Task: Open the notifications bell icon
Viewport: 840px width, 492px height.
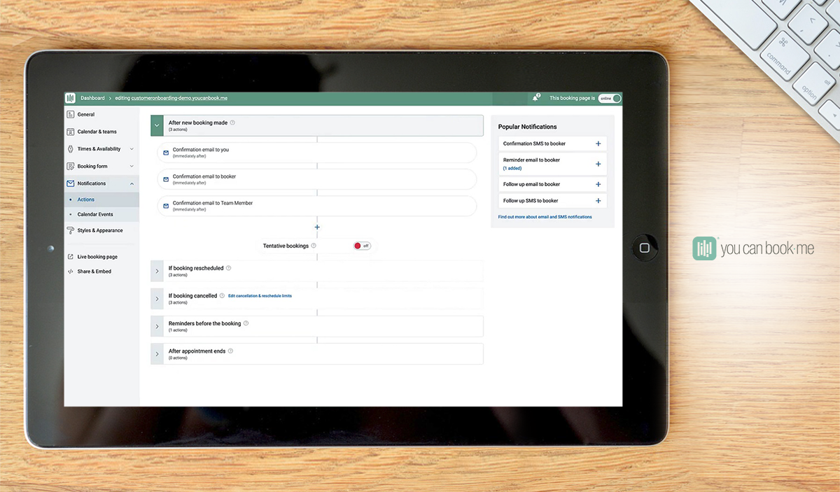Action: (x=535, y=98)
